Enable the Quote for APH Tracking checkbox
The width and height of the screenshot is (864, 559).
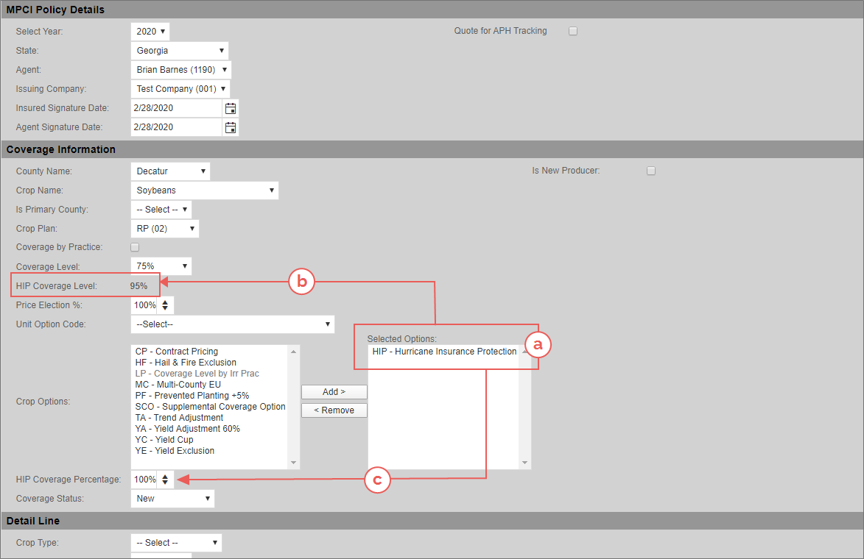pyautogui.click(x=573, y=32)
